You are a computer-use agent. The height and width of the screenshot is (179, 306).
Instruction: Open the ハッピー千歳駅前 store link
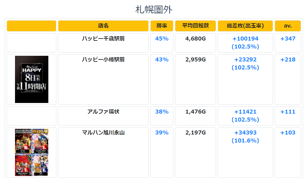coord(103,39)
